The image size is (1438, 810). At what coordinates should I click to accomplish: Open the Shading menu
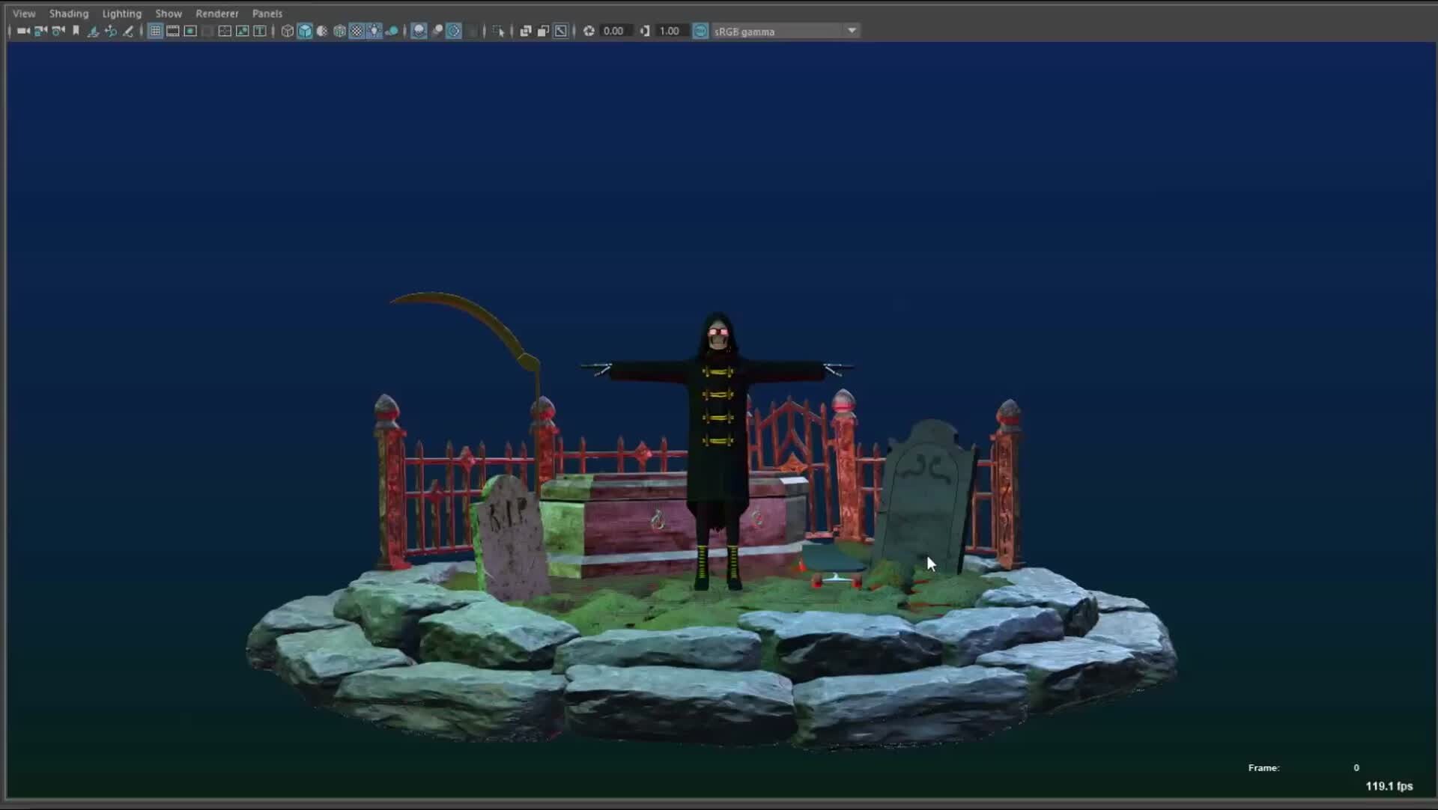68,13
